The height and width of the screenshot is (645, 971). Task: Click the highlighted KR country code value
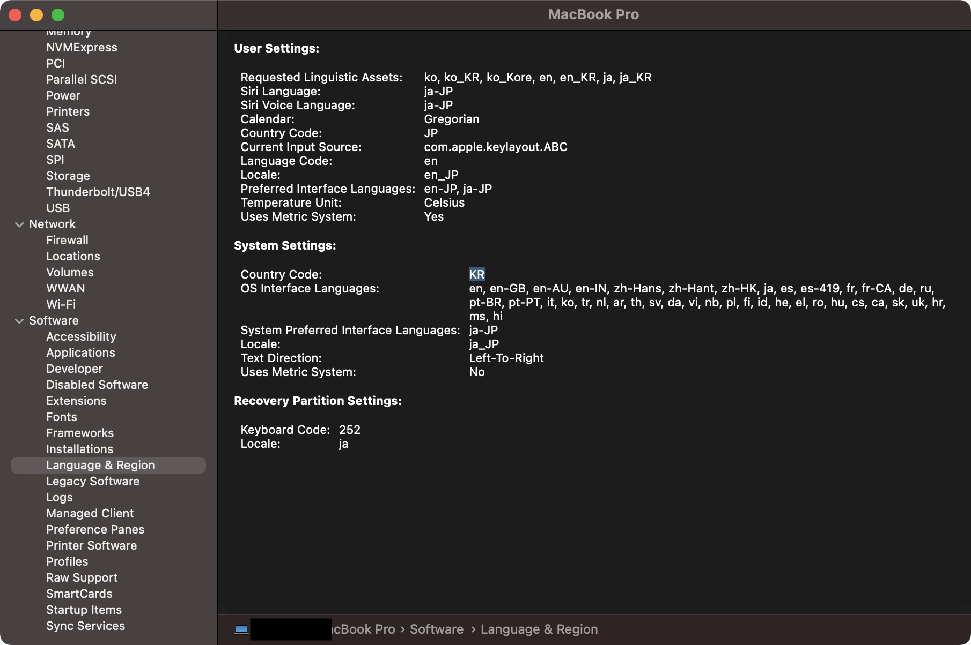coord(477,274)
